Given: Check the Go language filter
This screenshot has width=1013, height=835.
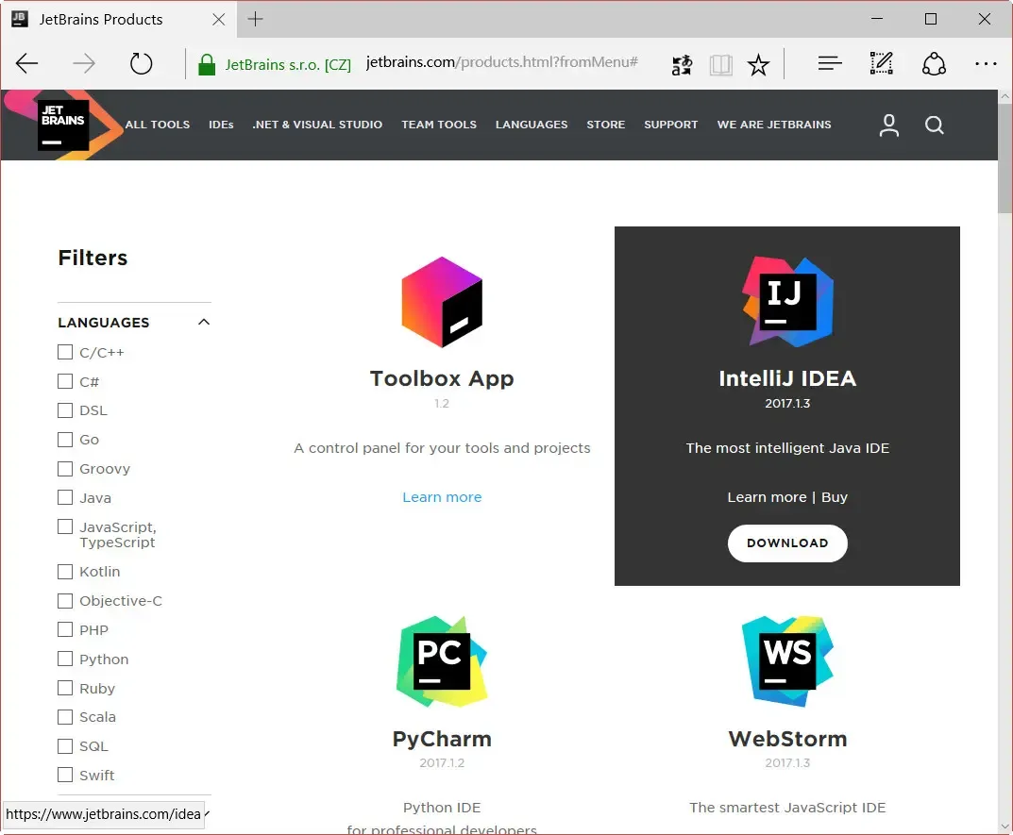Looking at the screenshot, I should coord(64,439).
